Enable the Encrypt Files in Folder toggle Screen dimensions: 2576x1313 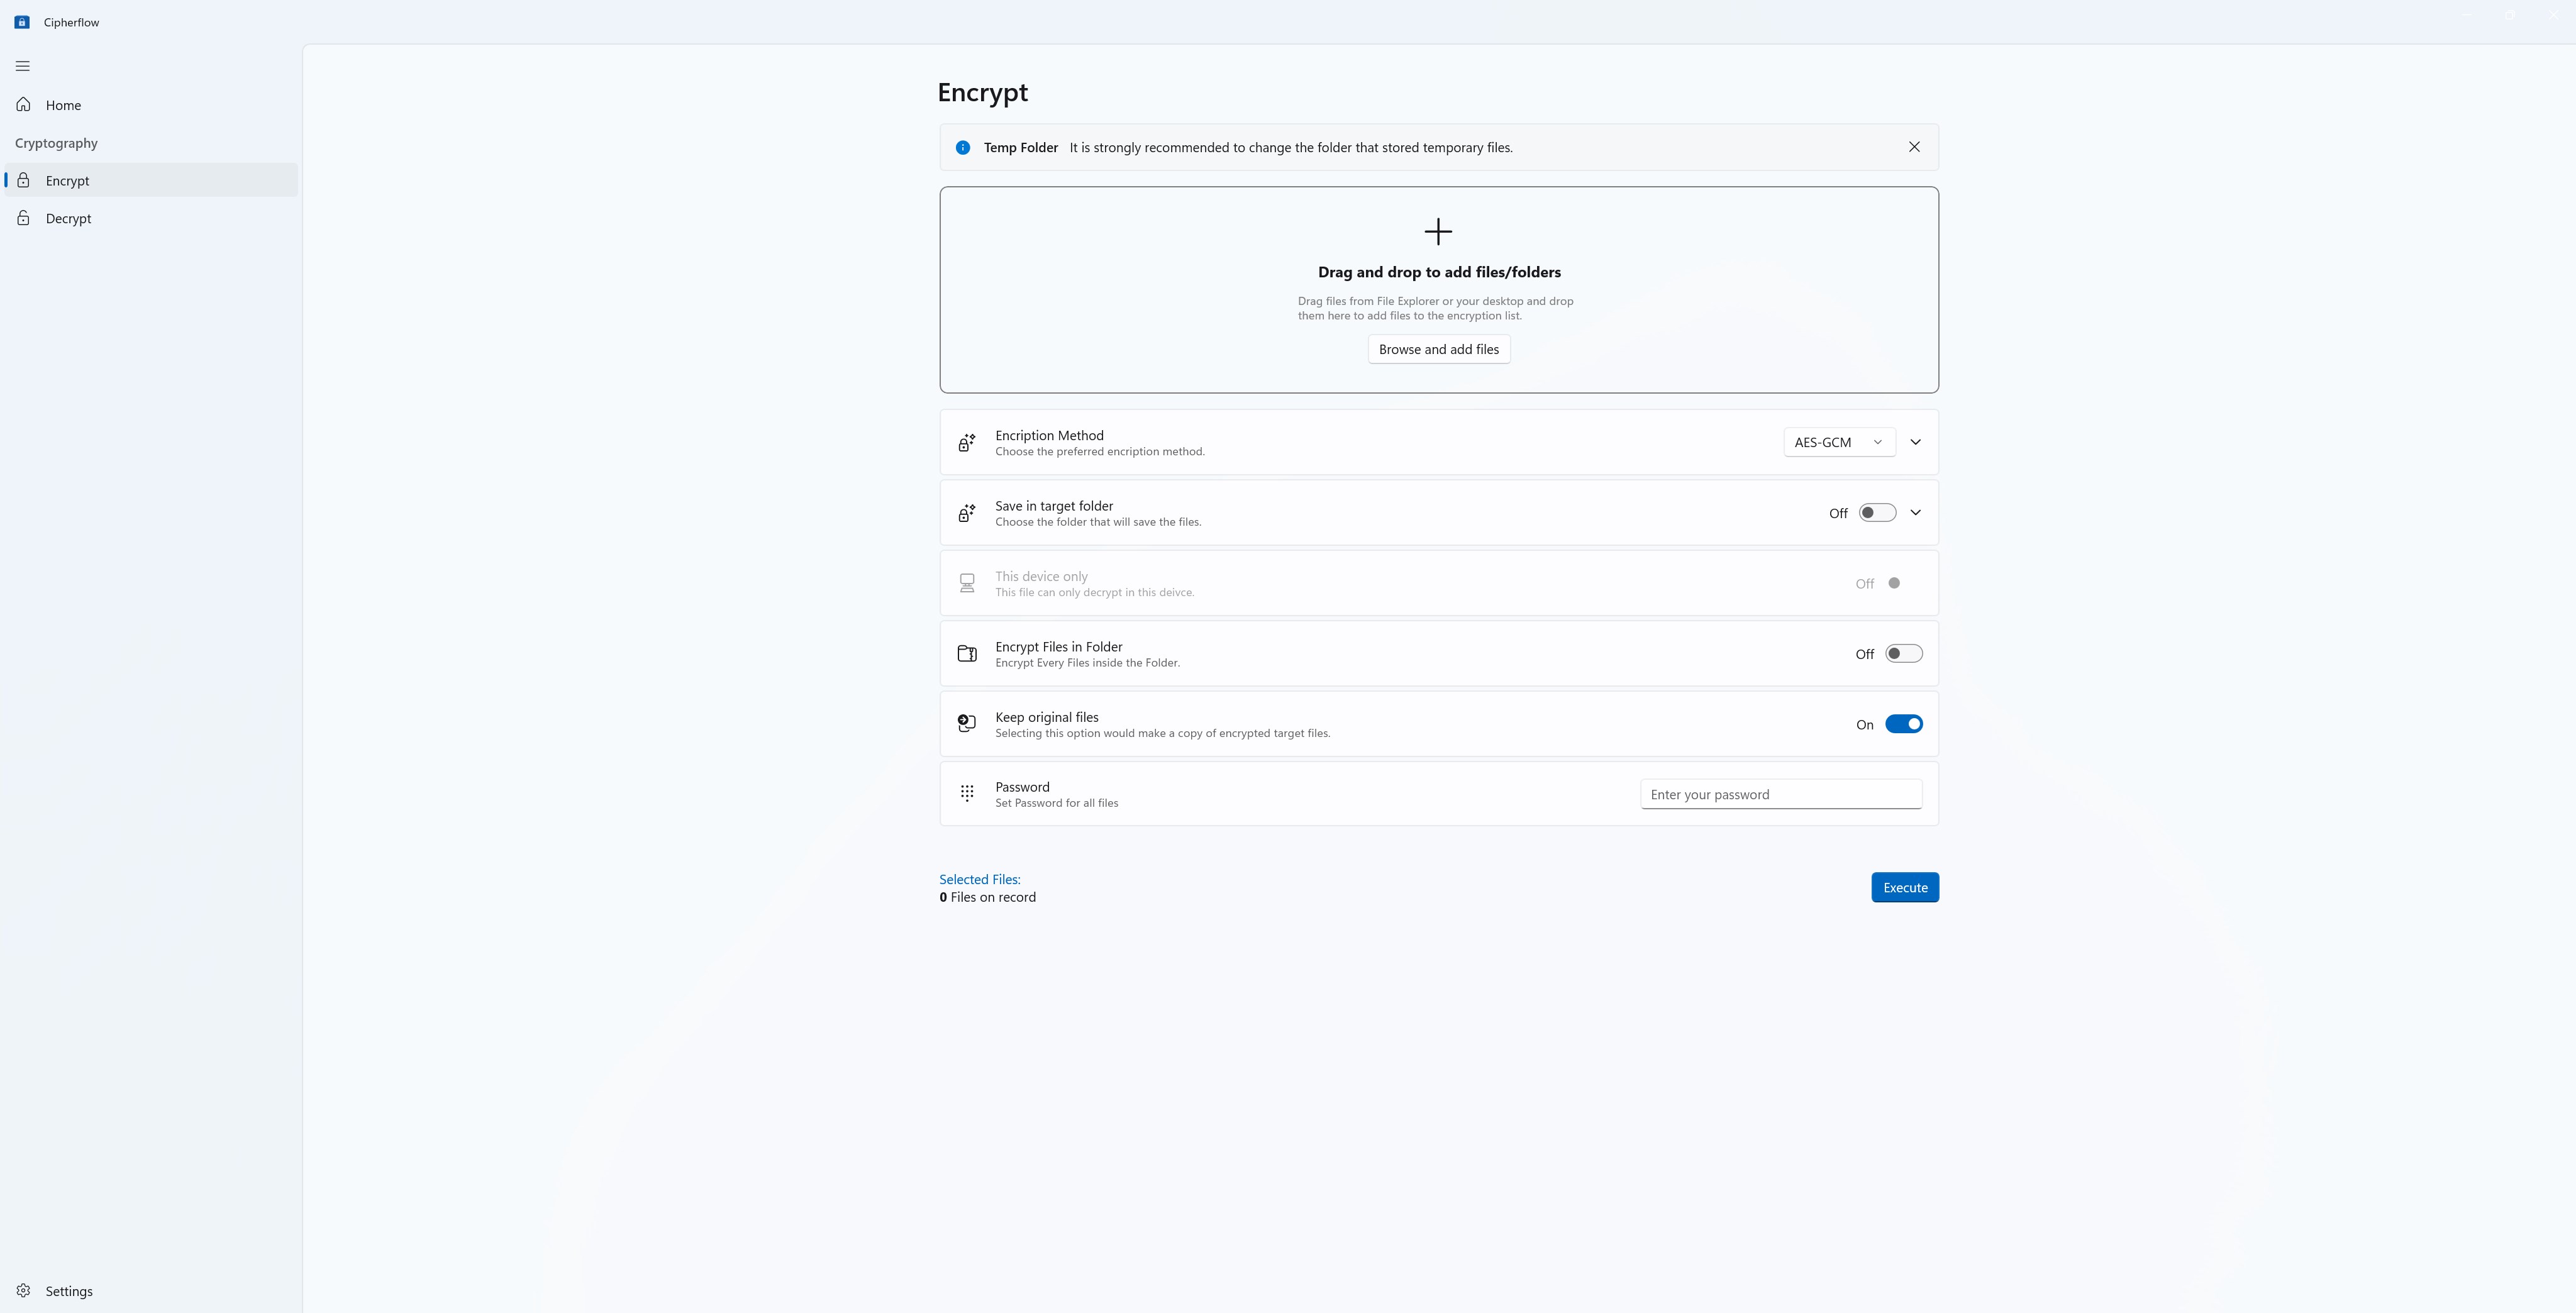(x=1903, y=654)
